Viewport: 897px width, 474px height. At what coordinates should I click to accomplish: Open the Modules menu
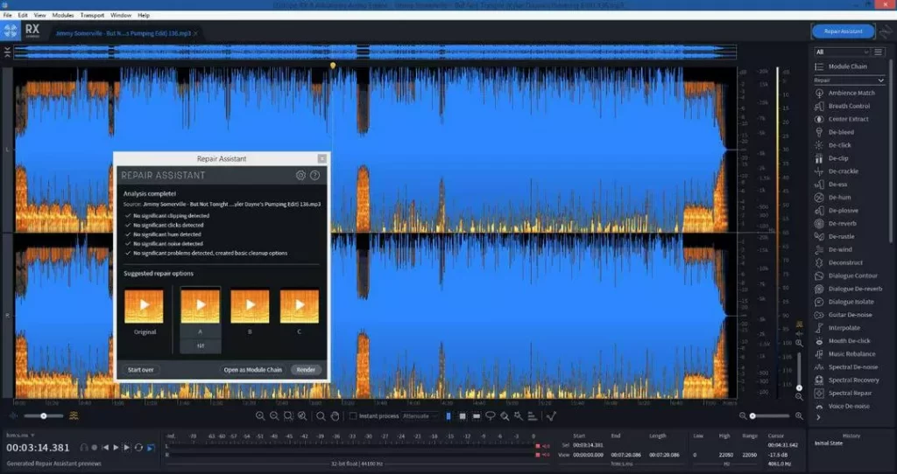(63, 16)
